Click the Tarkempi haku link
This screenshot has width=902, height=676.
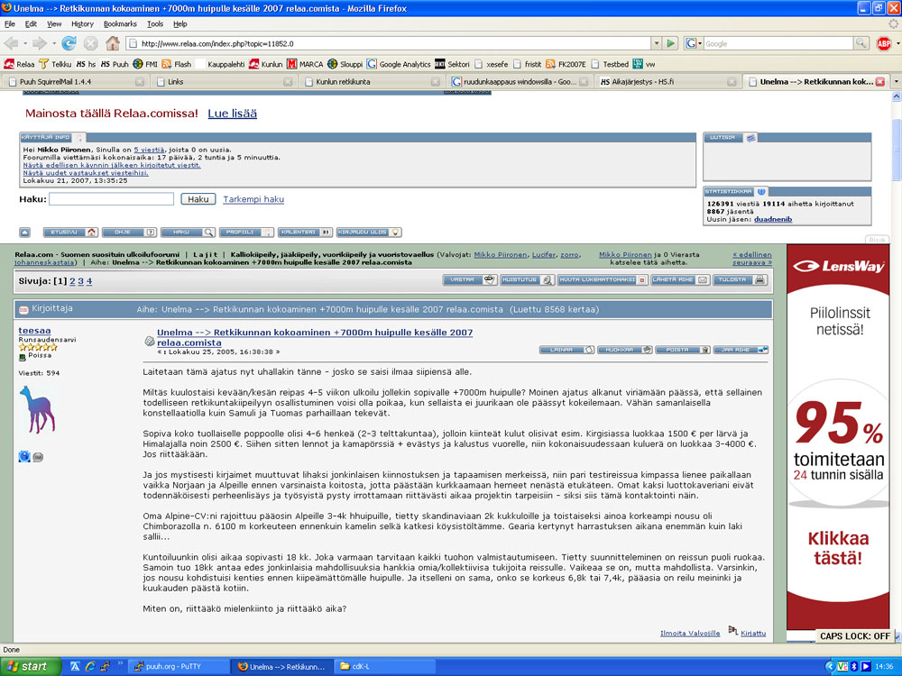point(253,199)
